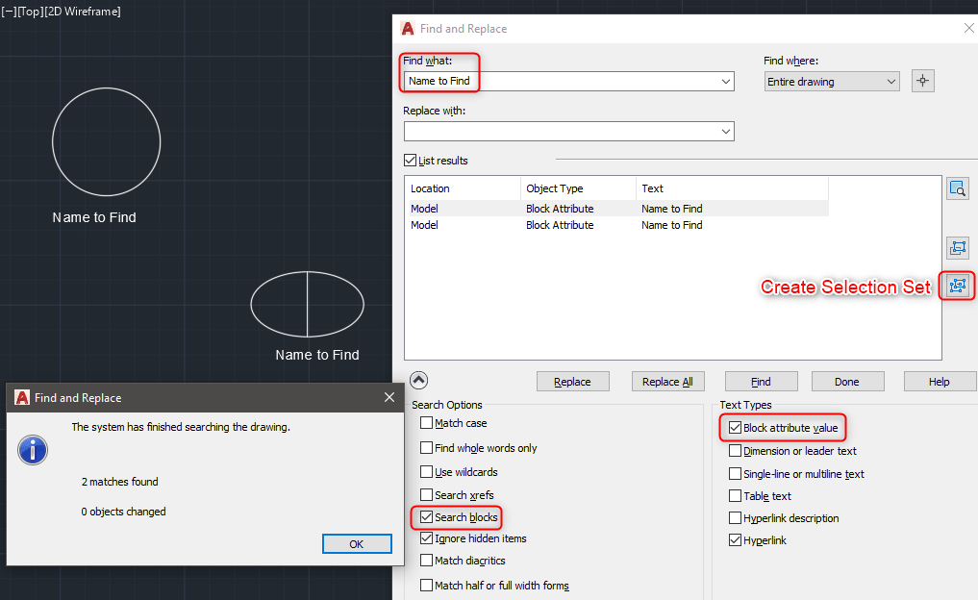Click the Zoom to highlighted result icon
Screen dimensions: 978x600
click(957, 188)
